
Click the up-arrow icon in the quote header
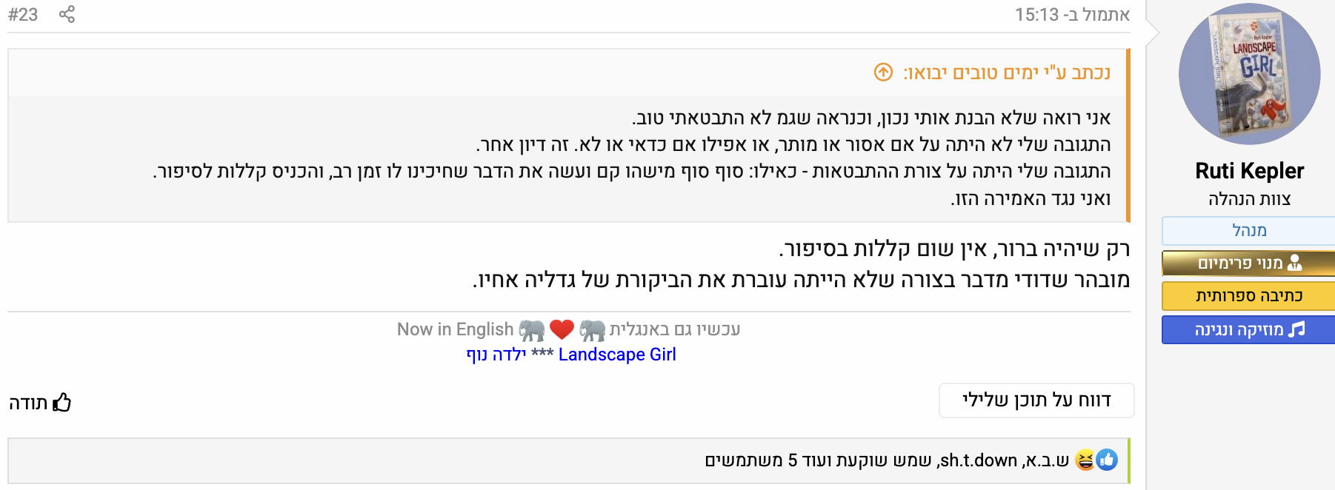[883, 72]
